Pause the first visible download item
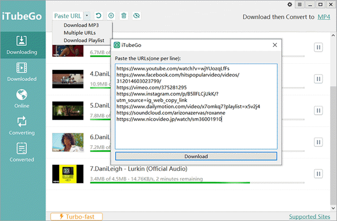337x221 pixels. click(318, 48)
